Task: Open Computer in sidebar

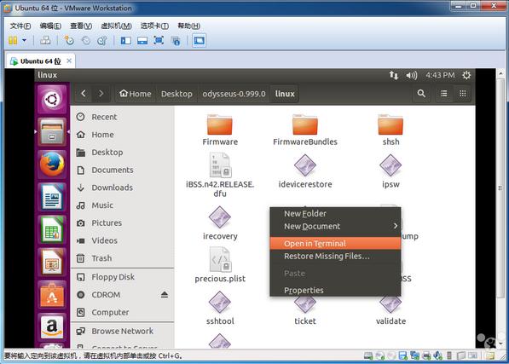Action: (x=122, y=312)
